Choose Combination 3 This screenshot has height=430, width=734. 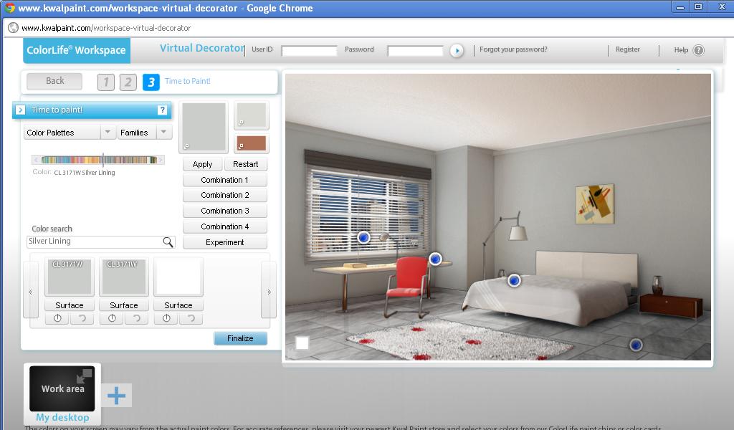coord(224,211)
